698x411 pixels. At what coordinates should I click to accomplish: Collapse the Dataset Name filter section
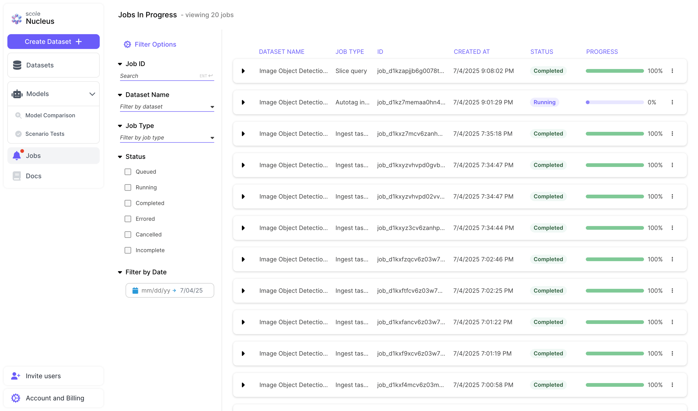[120, 95]
